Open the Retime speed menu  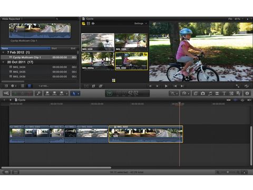pos(186,93)
